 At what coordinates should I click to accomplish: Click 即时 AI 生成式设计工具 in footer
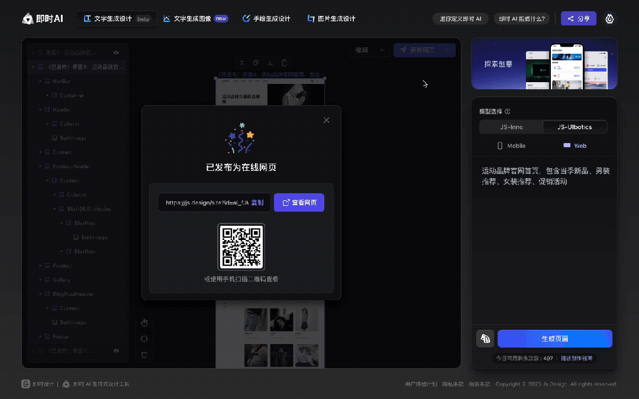pyautogui.click(x=96, y=384)
